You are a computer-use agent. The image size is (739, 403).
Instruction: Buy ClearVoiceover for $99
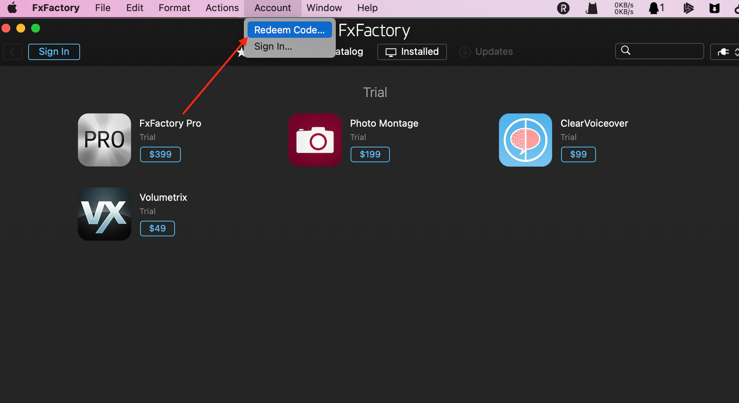(x=579, y=154)
